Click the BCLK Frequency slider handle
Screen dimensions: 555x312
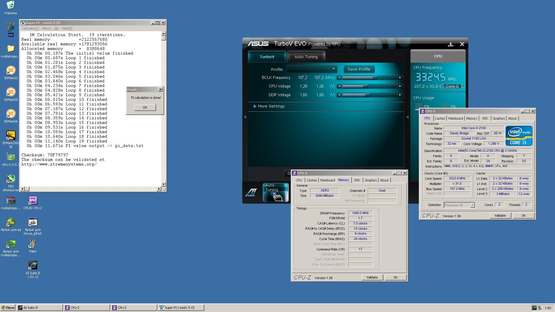(x=375, y=78)
